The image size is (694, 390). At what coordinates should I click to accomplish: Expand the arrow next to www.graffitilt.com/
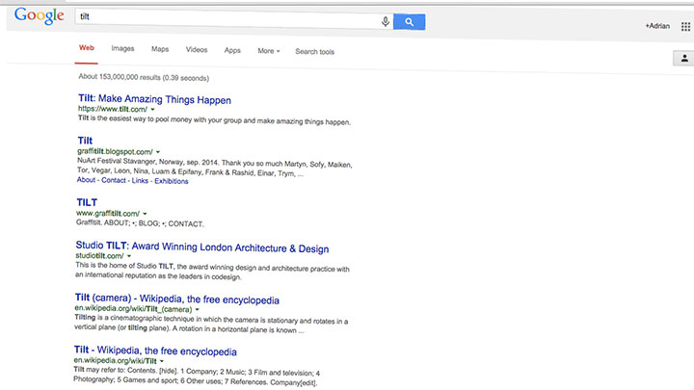[145, 214]
